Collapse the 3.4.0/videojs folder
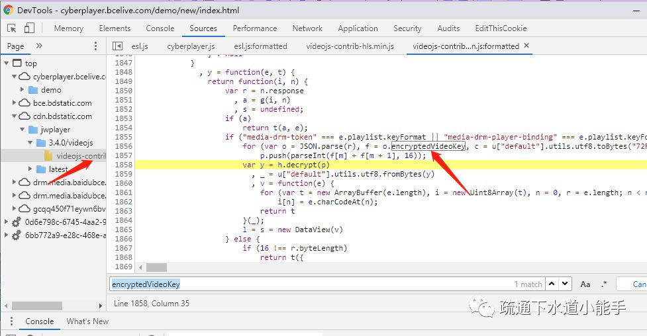This screenshot has width=647, height=336. 30,143
